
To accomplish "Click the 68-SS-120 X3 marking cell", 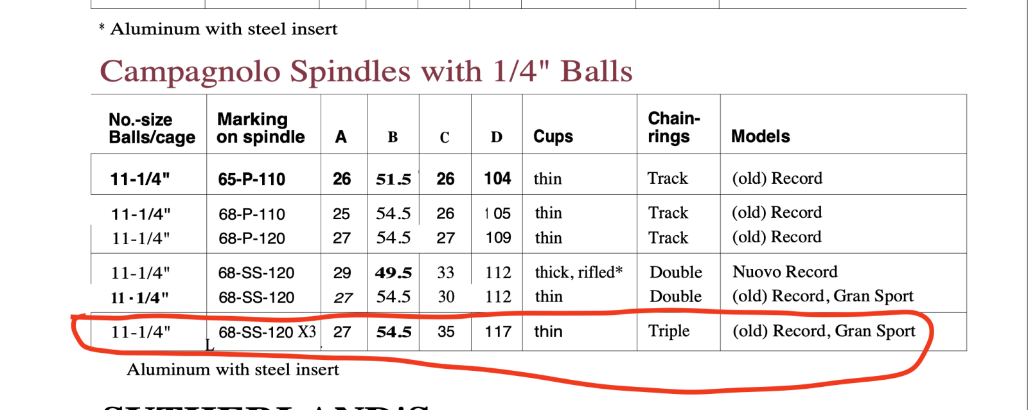I will tap(267, 332).
